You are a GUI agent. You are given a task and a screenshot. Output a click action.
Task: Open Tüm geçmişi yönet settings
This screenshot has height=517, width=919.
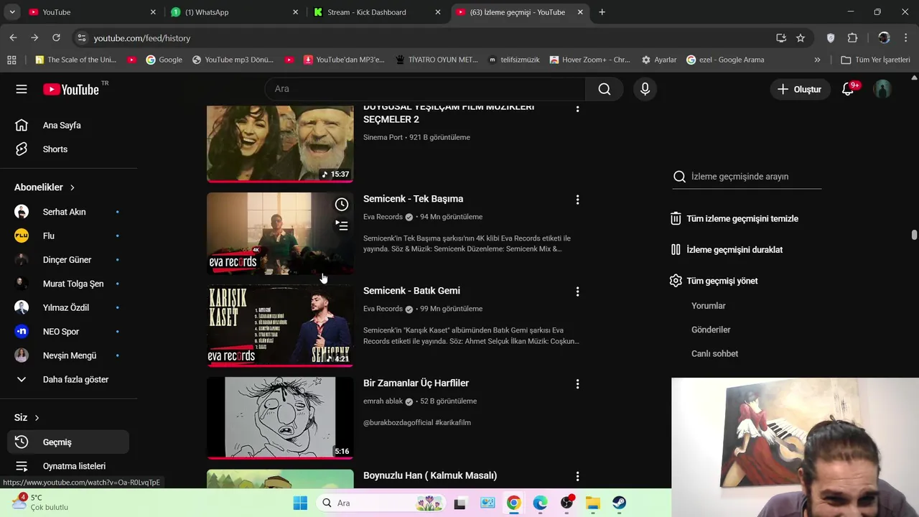click(714, 281)
